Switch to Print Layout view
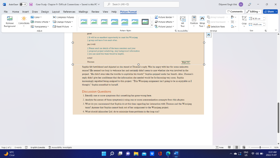Image resolution: width=280 pixels, height=158 pixels. 237,147
